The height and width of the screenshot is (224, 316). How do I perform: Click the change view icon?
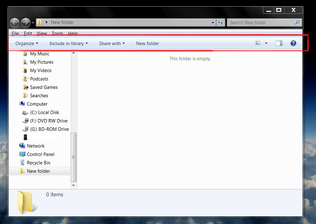coord(258,43)
